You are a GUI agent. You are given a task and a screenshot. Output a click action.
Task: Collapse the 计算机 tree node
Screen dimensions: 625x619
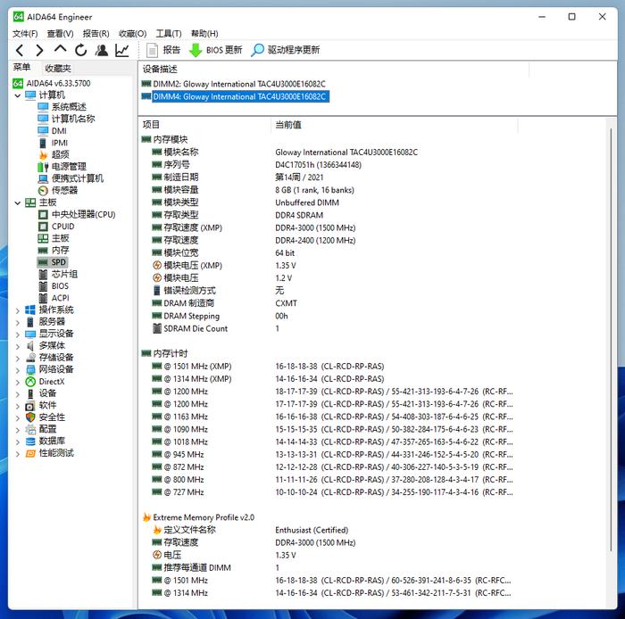pos(18,95)
